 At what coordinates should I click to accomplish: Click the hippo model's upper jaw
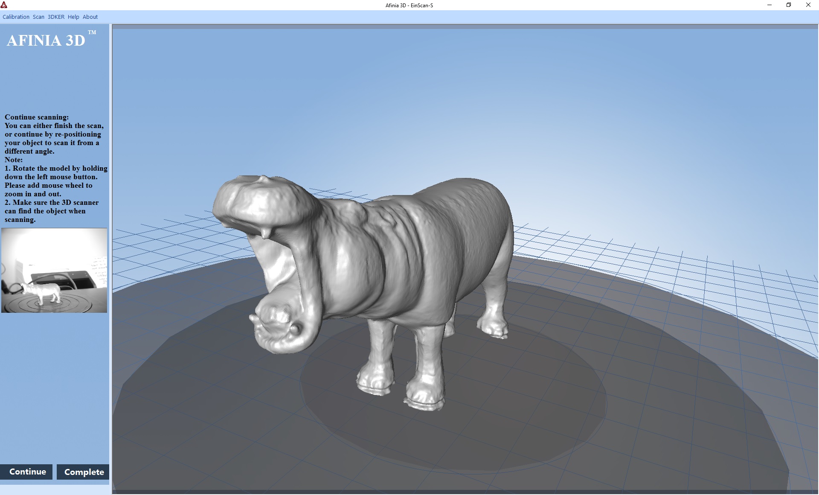coord(260,201)
